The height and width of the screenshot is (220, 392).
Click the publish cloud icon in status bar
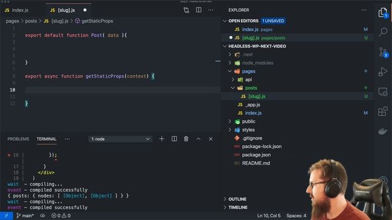click(x=42, y=216)
